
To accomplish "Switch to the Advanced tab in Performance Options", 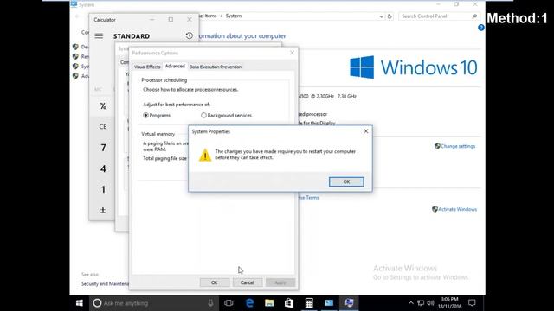I will [x=175, y=66].
